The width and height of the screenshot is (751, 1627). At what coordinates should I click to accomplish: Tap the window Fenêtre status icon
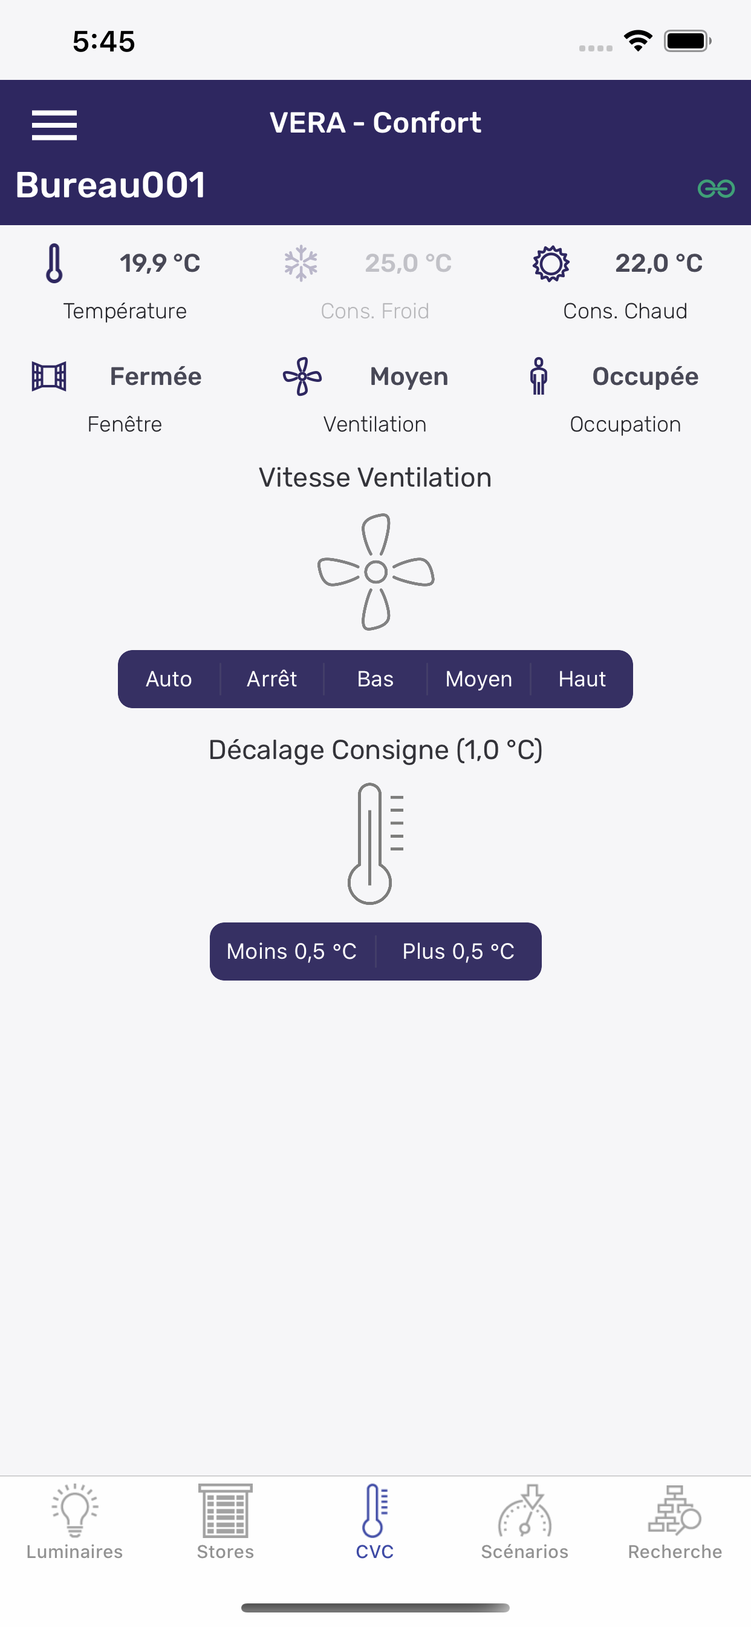tap(49, 376)
